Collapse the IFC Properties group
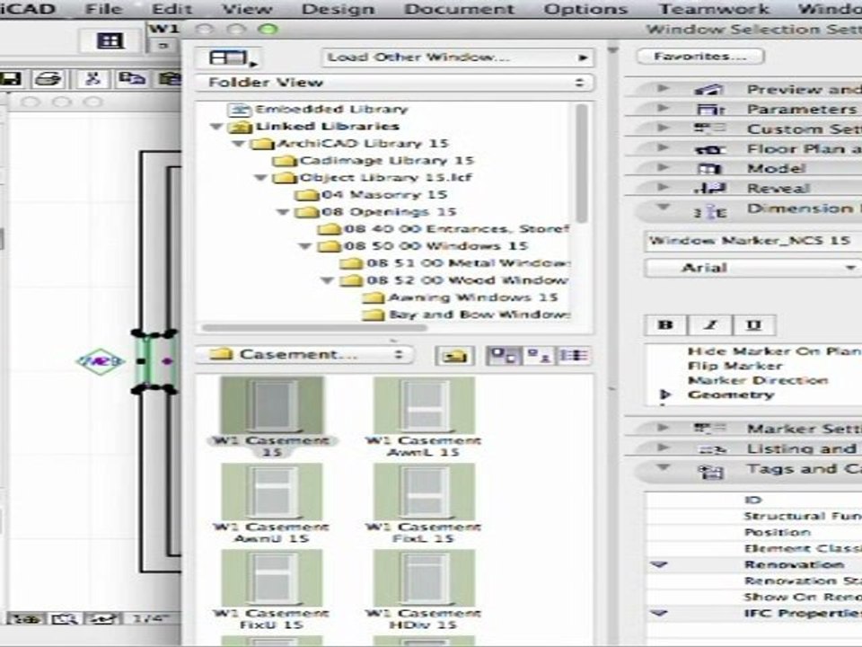 [x=659, y=613]
